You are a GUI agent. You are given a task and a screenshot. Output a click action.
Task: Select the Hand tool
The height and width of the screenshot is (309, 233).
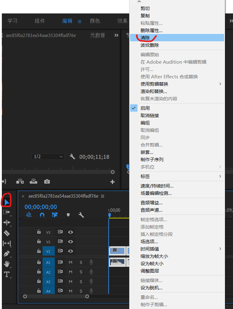point(7,264)
